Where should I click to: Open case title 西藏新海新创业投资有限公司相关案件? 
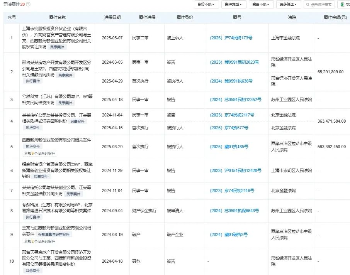(x=57, y=140)
